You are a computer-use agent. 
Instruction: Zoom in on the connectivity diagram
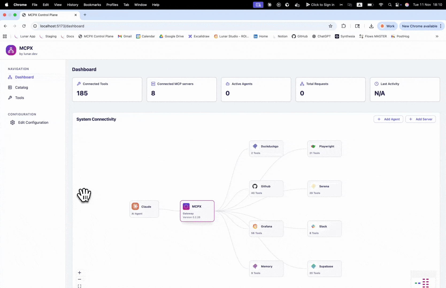click(x=79, y=273)
